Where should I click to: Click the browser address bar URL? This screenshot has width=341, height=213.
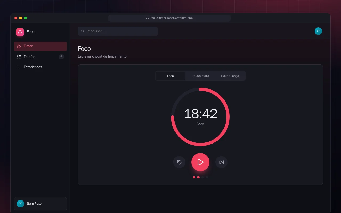(x=172, y=18)
